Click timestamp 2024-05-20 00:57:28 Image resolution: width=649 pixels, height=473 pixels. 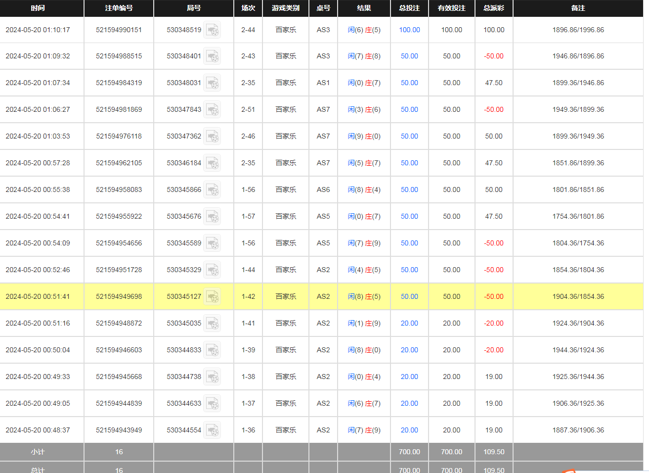38,163
